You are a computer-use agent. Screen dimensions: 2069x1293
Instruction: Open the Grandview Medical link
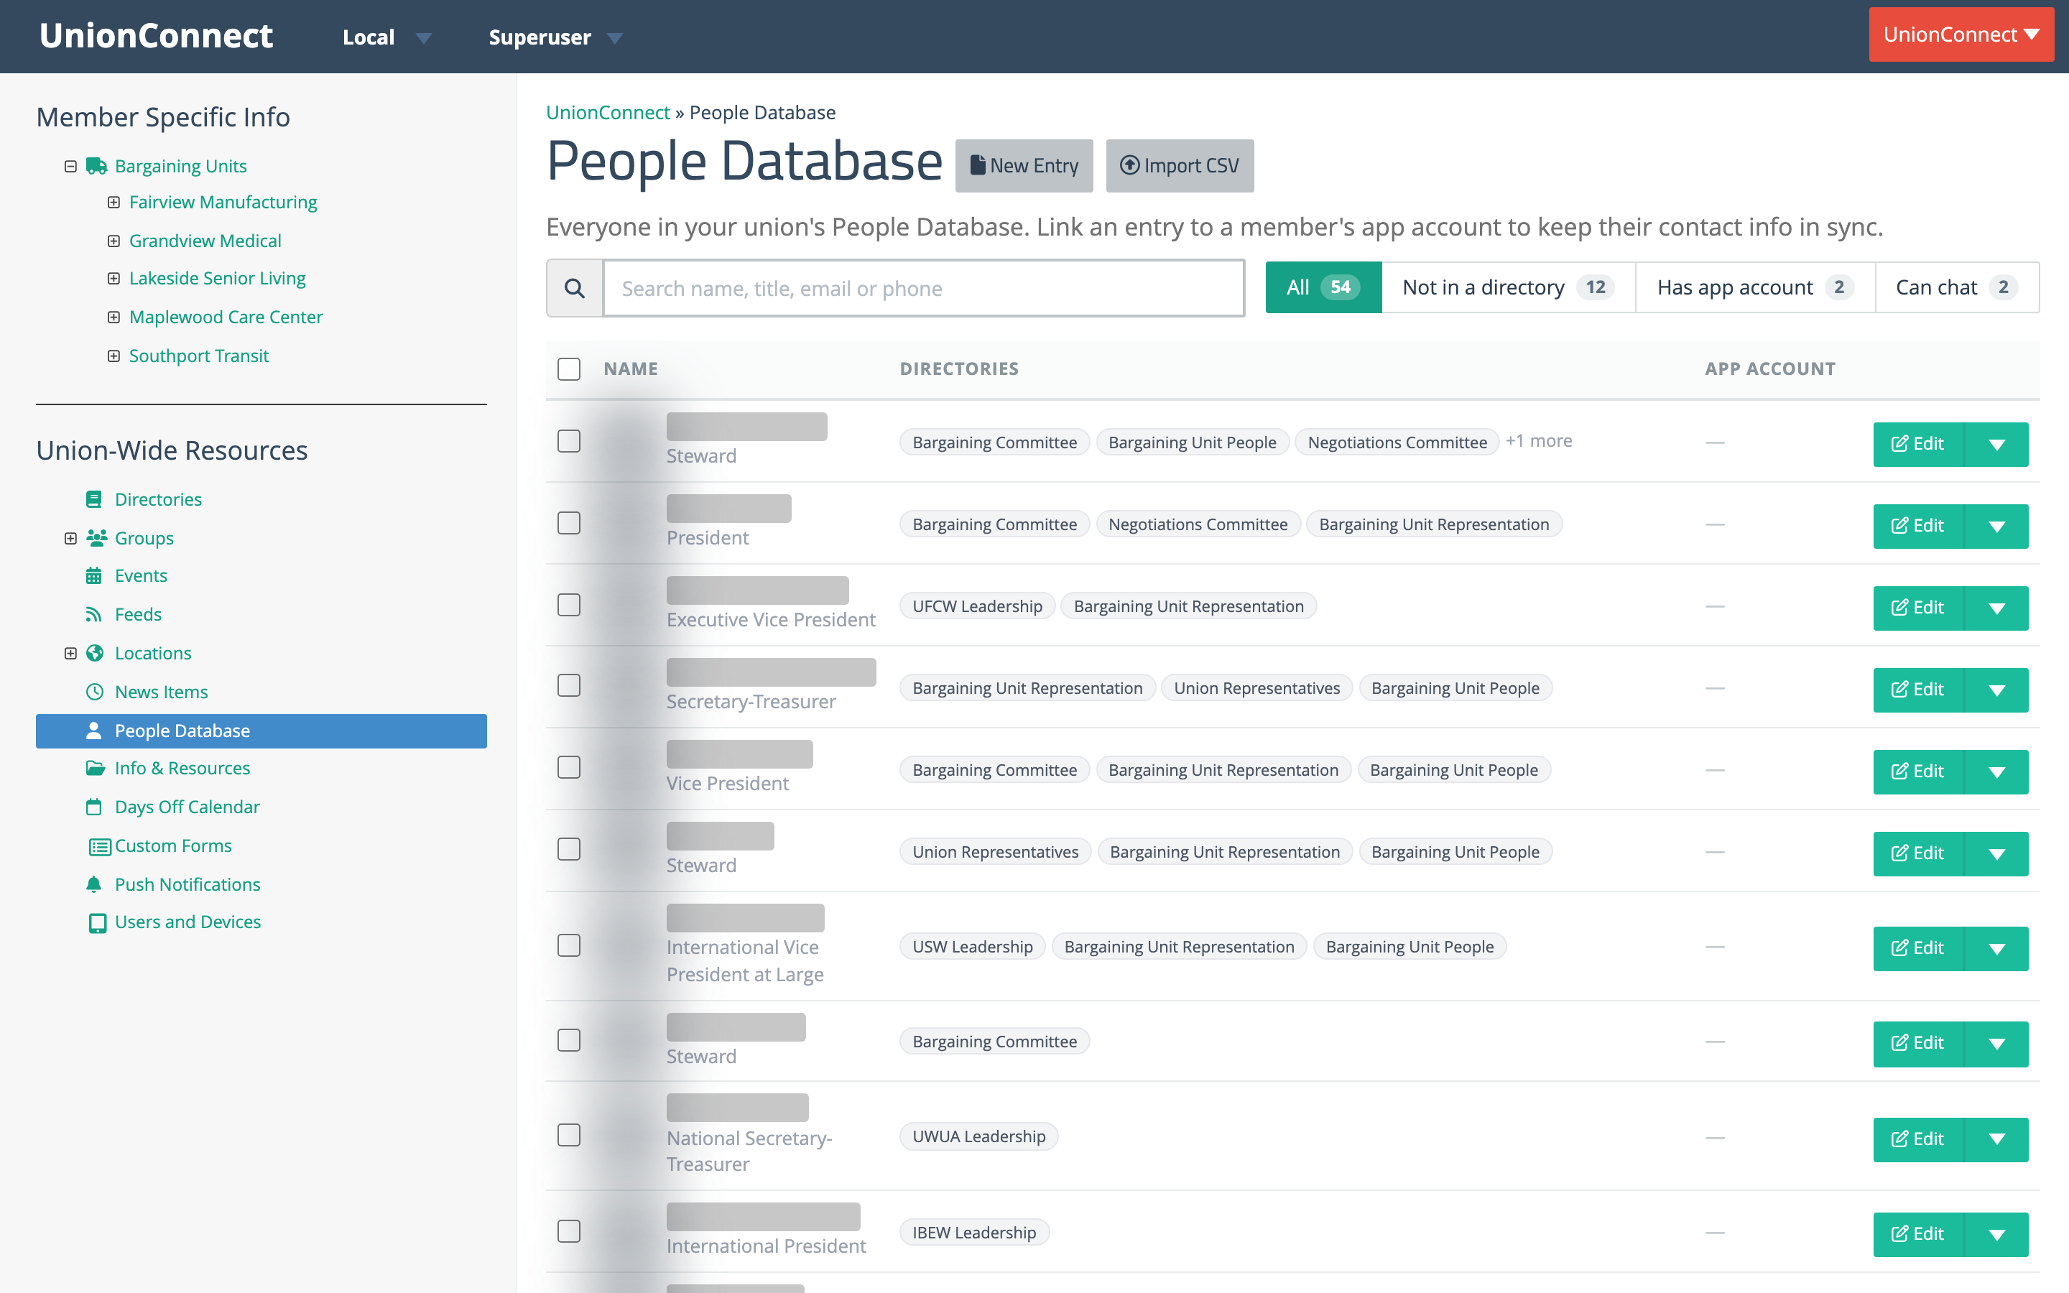point(205,241)
